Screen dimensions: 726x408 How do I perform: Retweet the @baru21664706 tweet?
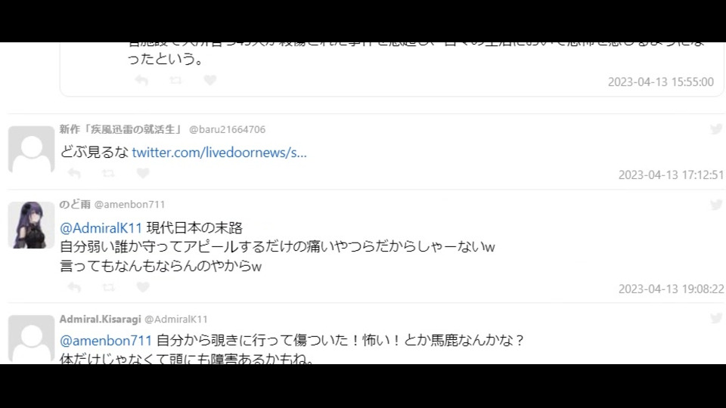pyautogui.click(x=108, y=174)
